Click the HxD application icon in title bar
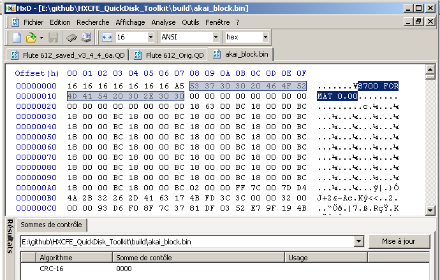440x280 pixels. [x=10, y=8]
